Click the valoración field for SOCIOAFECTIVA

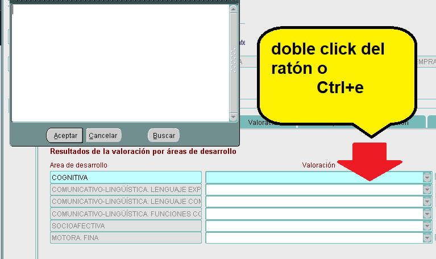coord(314,226)
